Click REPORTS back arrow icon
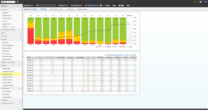Image resolution: width=208 pixels, height=110 pixels. [17, 6]
